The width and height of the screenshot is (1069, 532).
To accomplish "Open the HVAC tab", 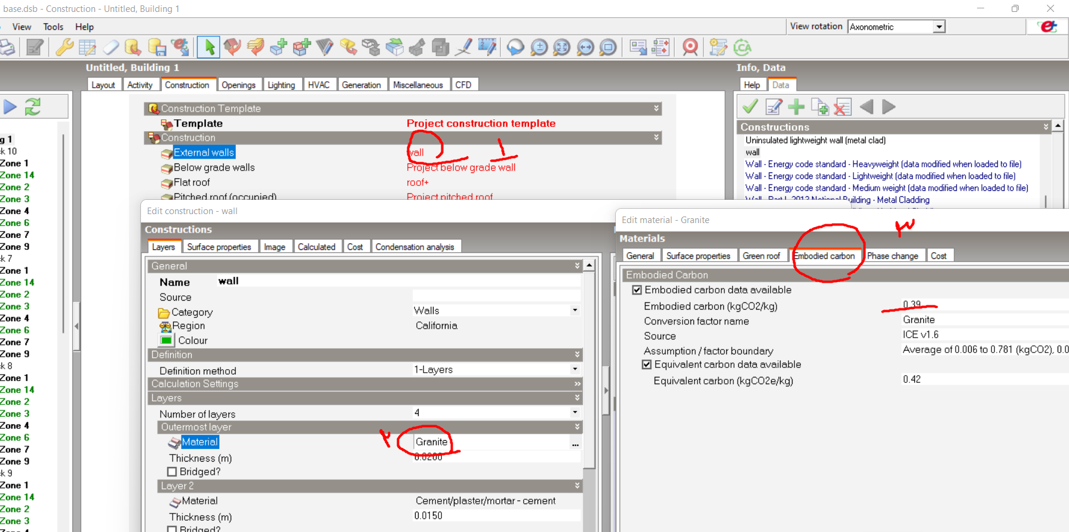I will 318,85.
